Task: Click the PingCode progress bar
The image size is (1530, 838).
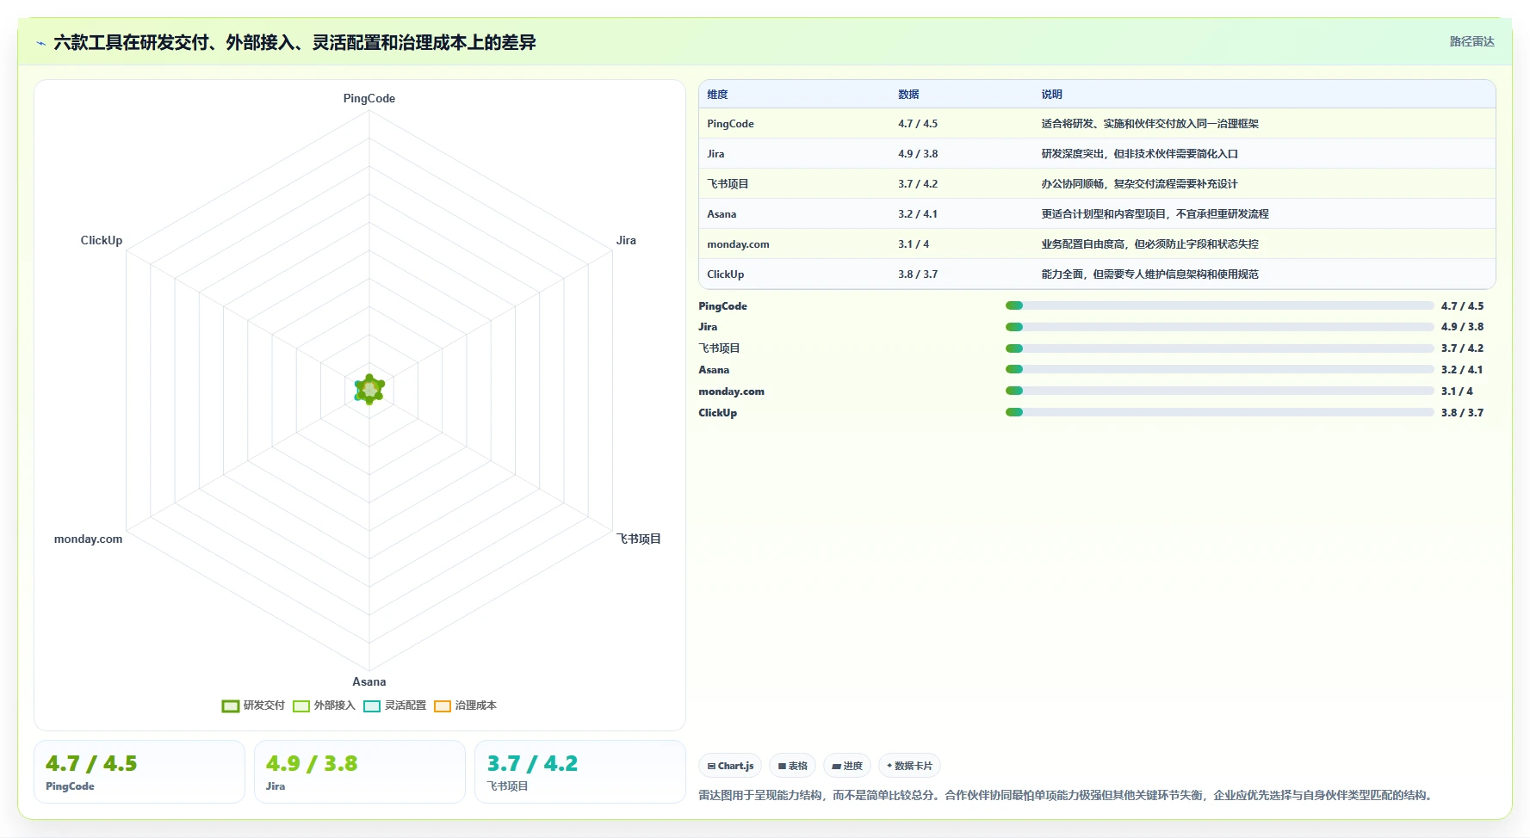Action: click(x=1219, y=305)
